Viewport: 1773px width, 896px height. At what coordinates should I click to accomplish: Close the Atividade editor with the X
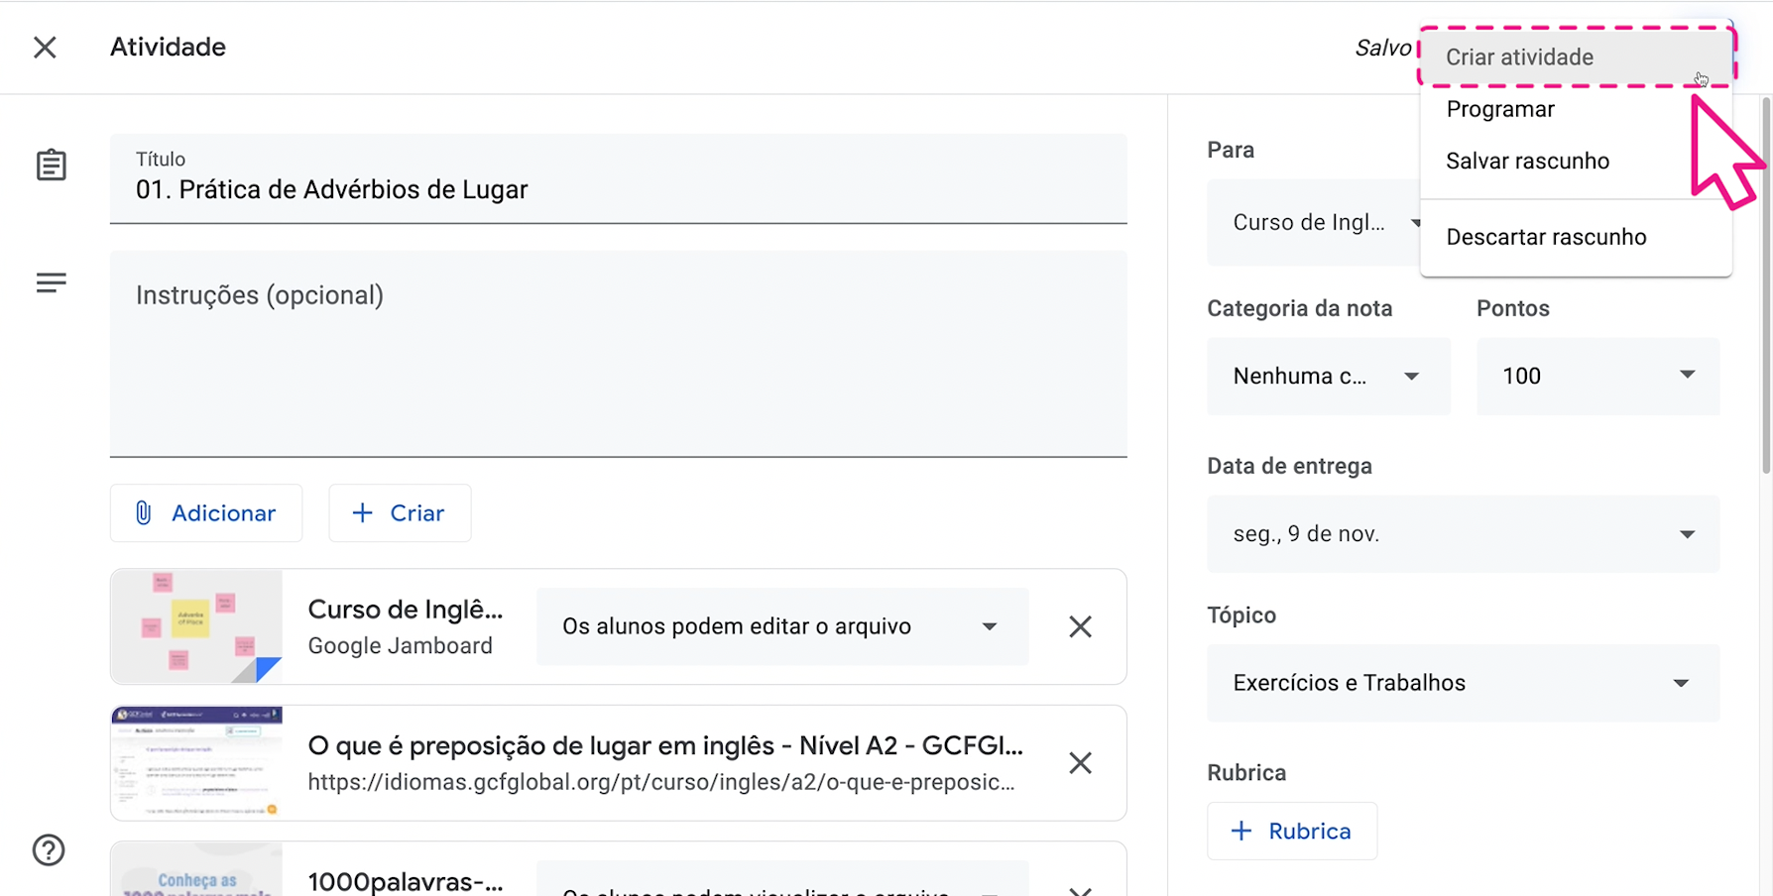[45, 48]
